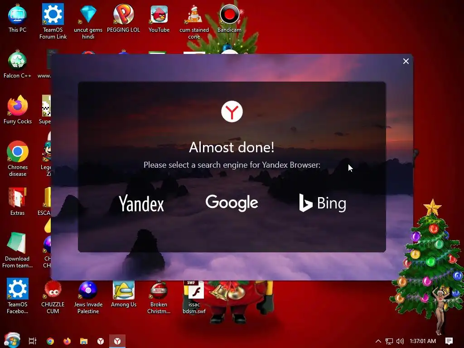Open the Falcon C++ recycle bin icon
The height and width of the screenshot is (348, 464).
coord(18,64)
